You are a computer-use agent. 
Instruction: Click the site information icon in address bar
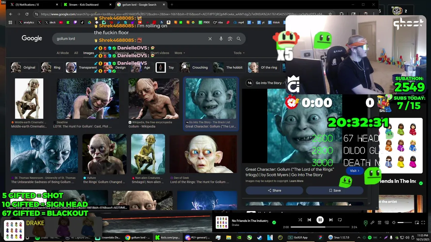tap(36, 14)
